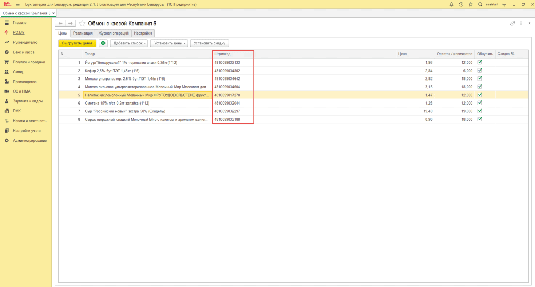Open Покупки и продажи section
535x287 pixels.
[x=29, y=62]
